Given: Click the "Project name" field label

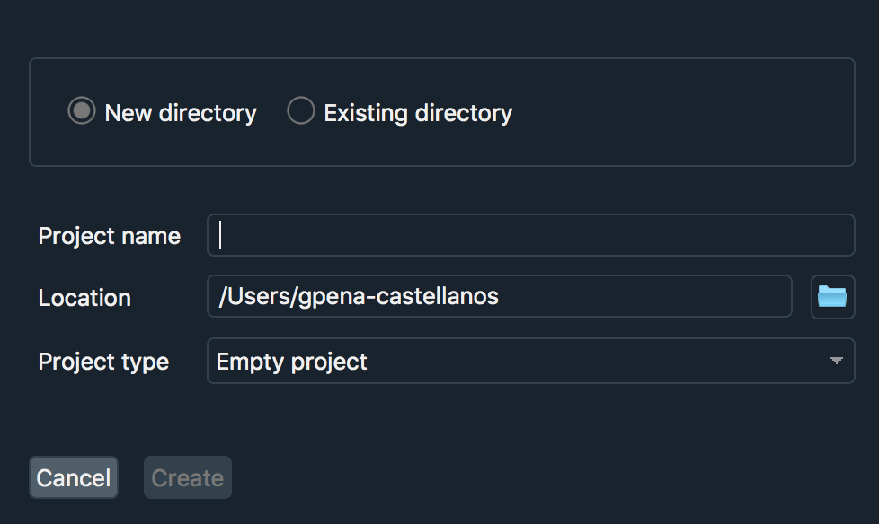Looking at the screenshot, I should click(110, 236).
